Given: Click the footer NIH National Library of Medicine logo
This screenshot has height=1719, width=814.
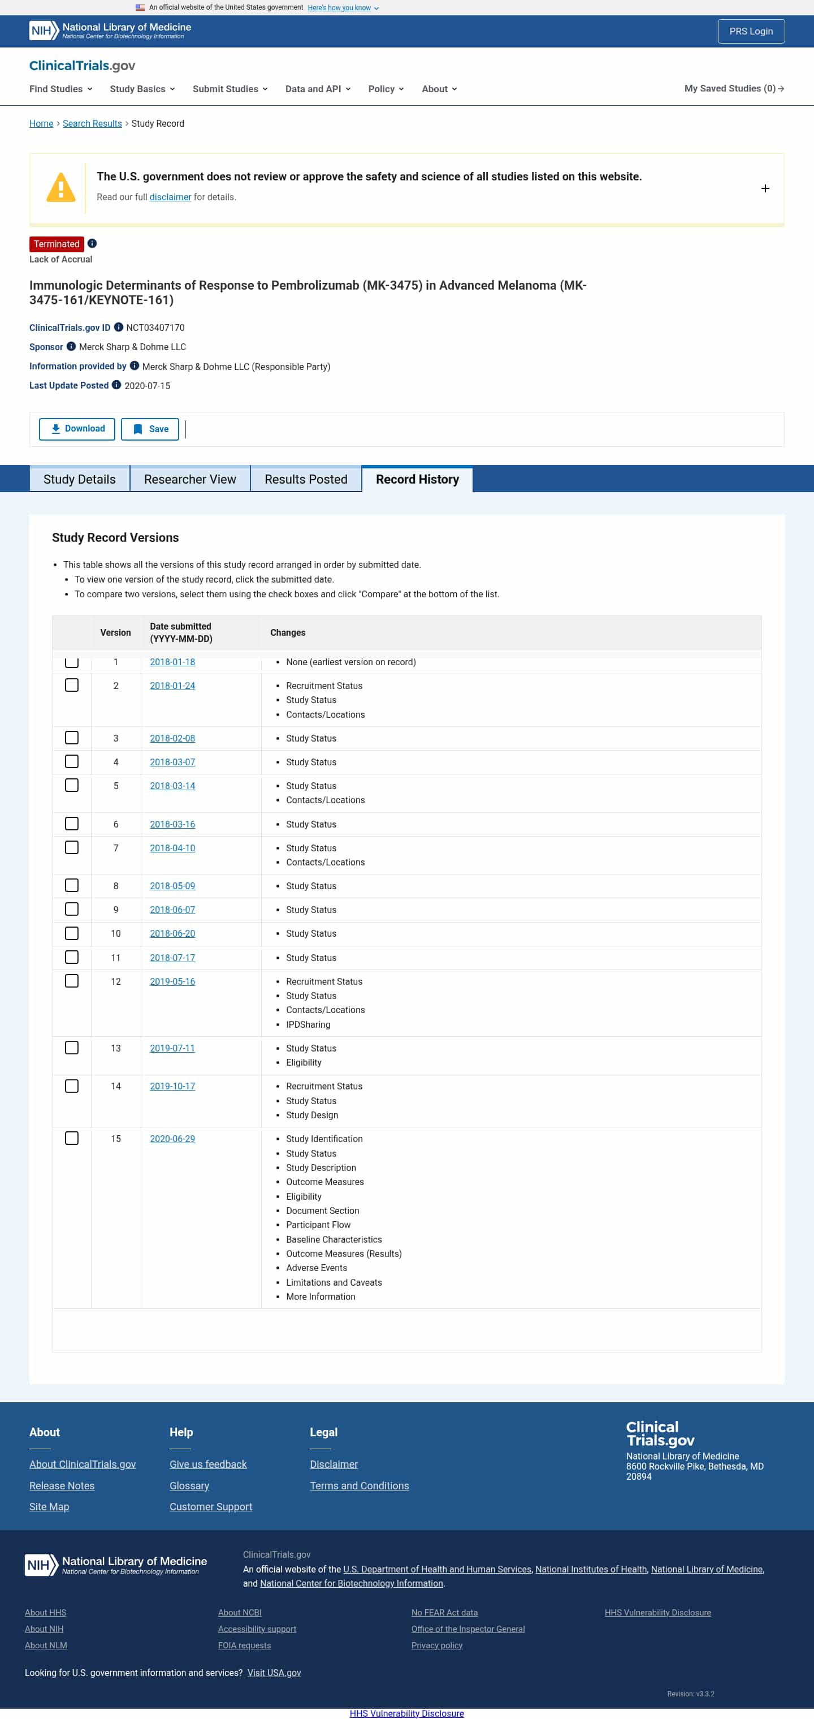Looking at the screenshot, I should pyautogui.click(x=116, y=1564).
